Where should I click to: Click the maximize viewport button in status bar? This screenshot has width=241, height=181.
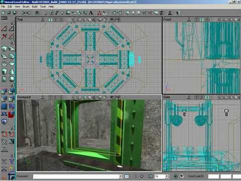[182, 176]
